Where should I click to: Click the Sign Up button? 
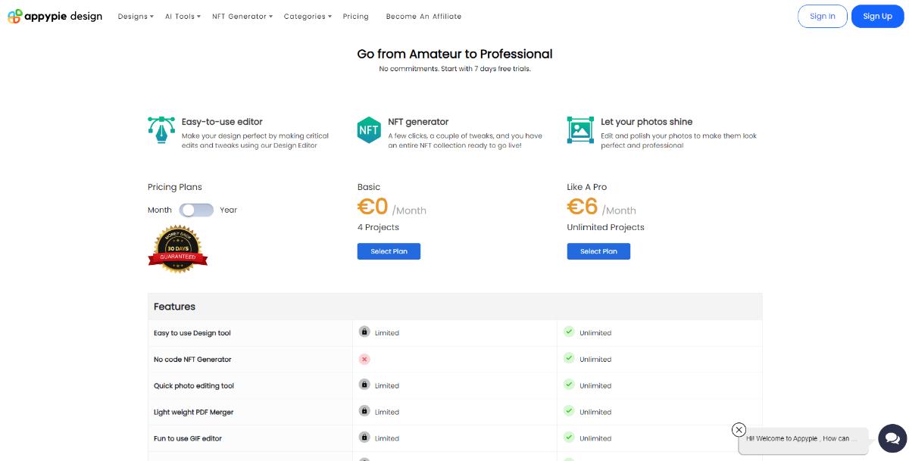877,16
